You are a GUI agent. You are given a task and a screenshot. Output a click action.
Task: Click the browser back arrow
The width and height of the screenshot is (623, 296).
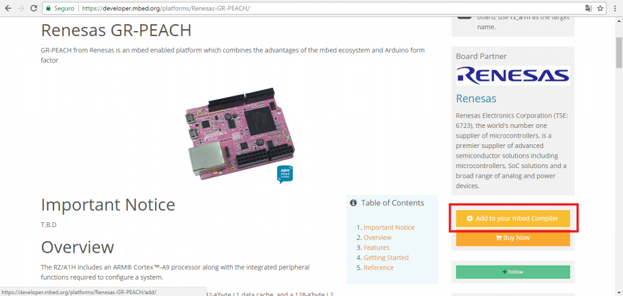click(x=7, y=9)
